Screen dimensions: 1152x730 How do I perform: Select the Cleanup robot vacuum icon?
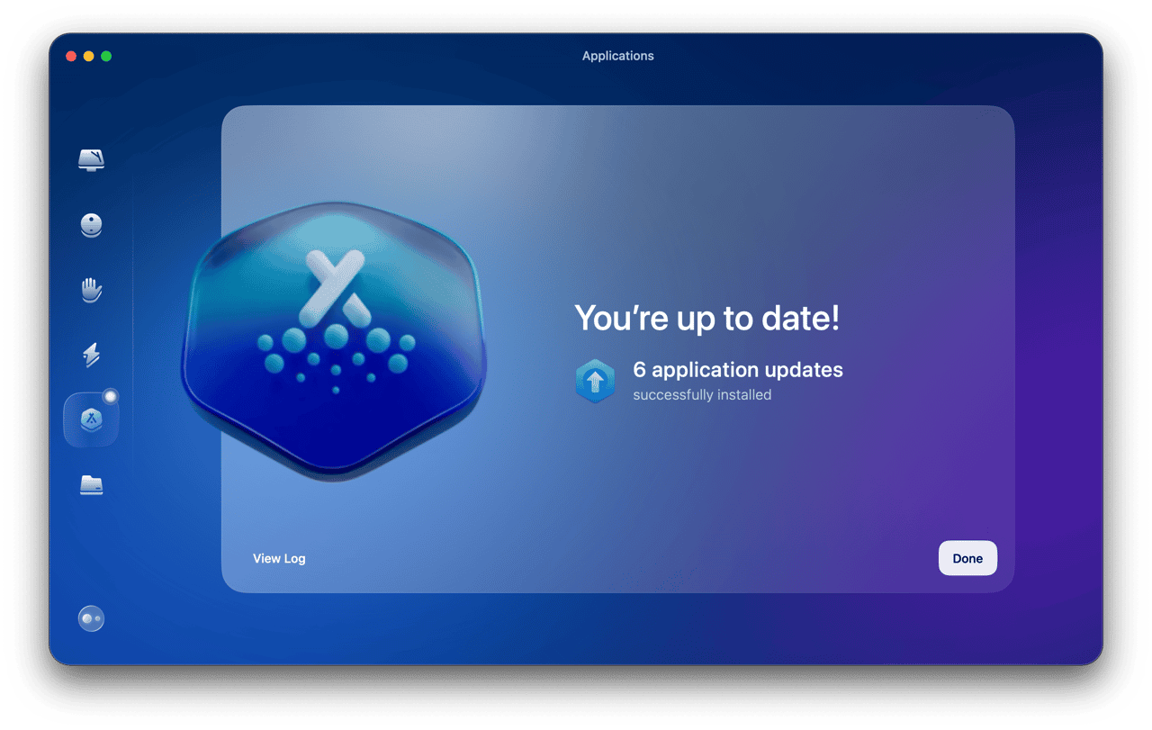91,225
